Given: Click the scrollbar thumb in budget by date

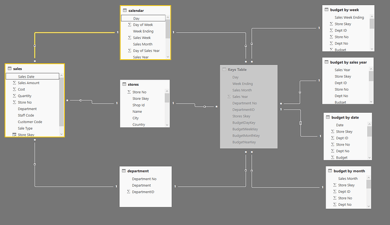Looking at the screenshot, I should 369,131.
